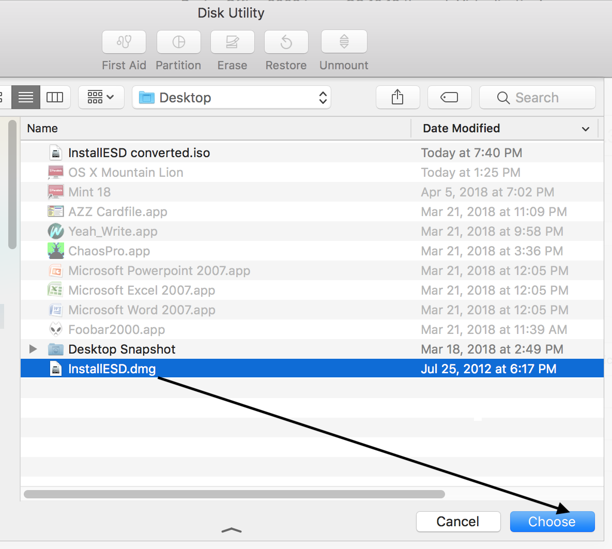Image resolution: width=612 pixels, height=549 pixels.
Task: Click Foobar2000.app entry
Action: (312, 330)
